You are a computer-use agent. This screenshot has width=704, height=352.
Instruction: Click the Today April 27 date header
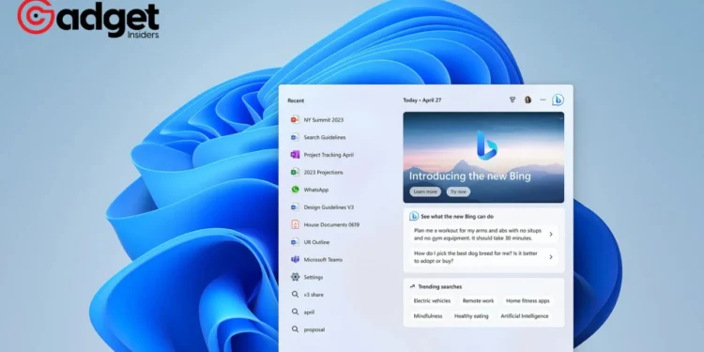(x=422, y=100)
